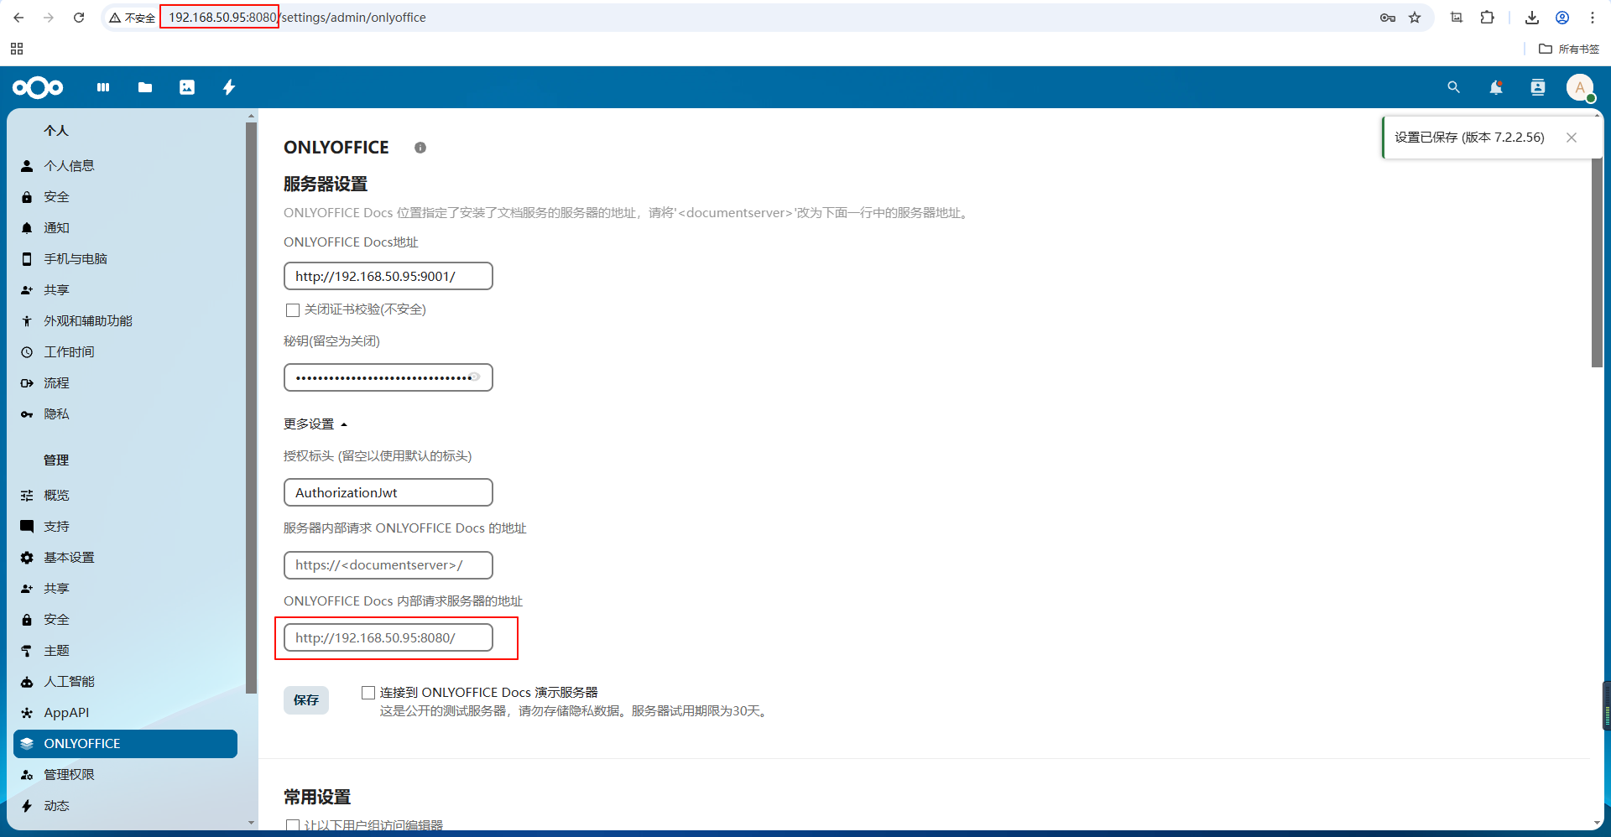
Task: Click the ONLYOFFICE Docs address input field
Action: (387, 276)
